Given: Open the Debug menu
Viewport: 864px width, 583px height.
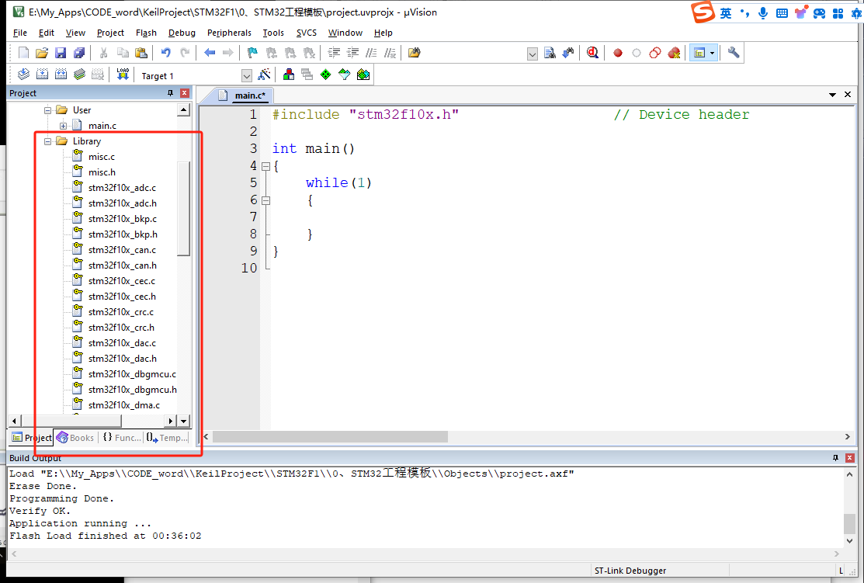Looking at the screenshot, I should tap(182, 33).
